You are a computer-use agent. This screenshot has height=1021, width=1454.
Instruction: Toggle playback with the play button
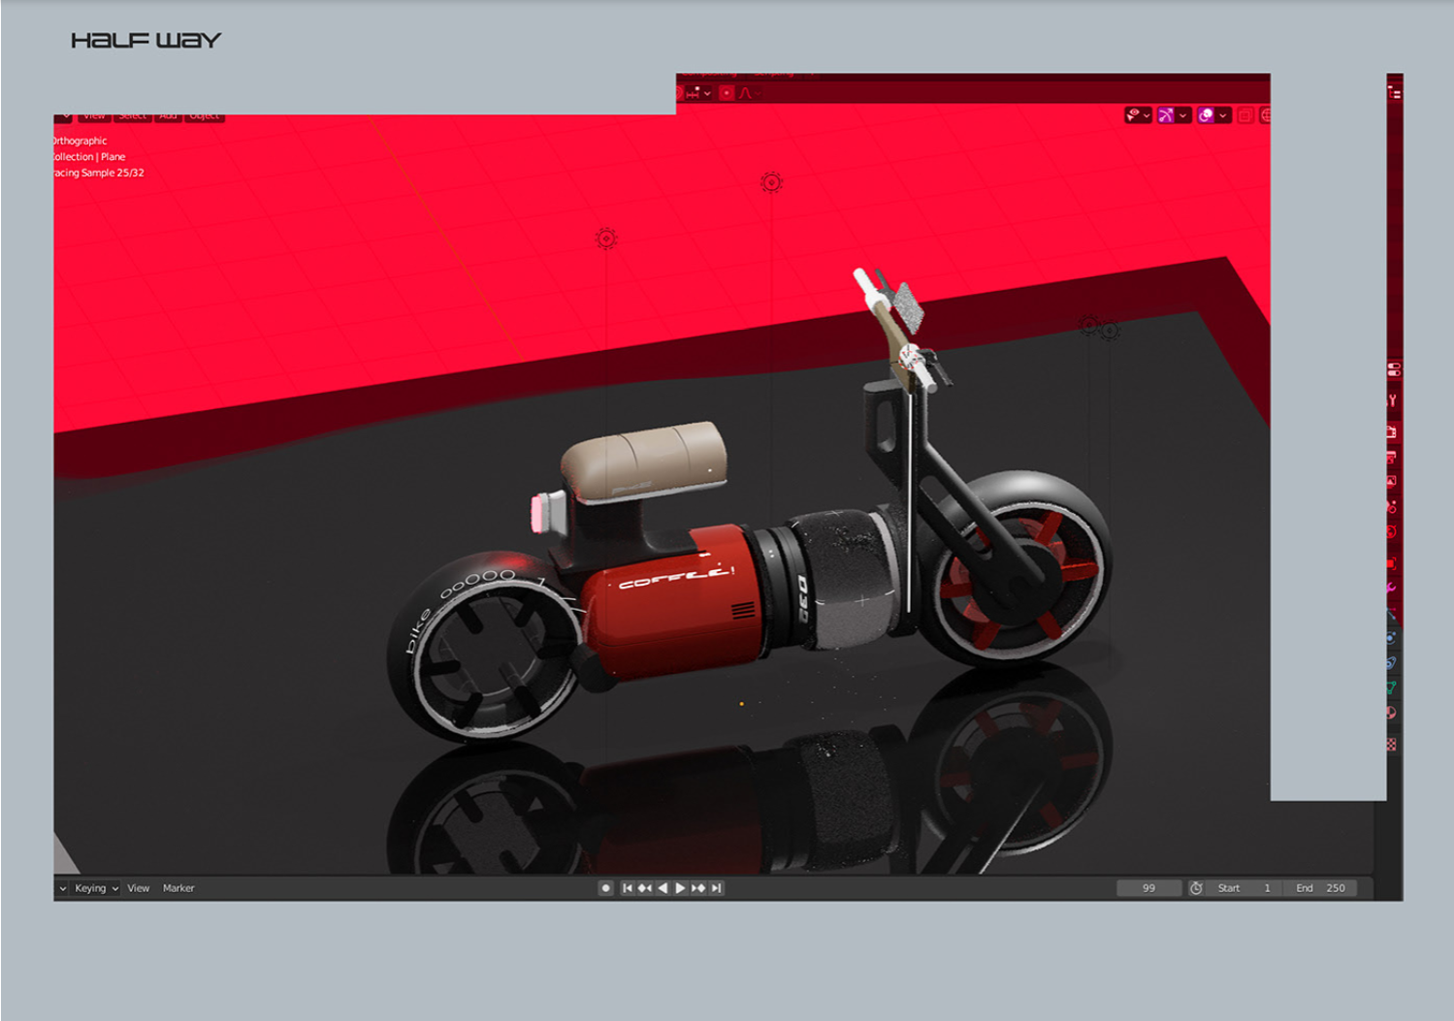point(680,887)
